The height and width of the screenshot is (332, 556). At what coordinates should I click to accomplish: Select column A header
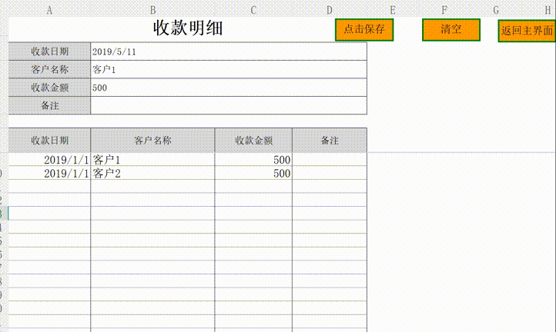point(49,10)
